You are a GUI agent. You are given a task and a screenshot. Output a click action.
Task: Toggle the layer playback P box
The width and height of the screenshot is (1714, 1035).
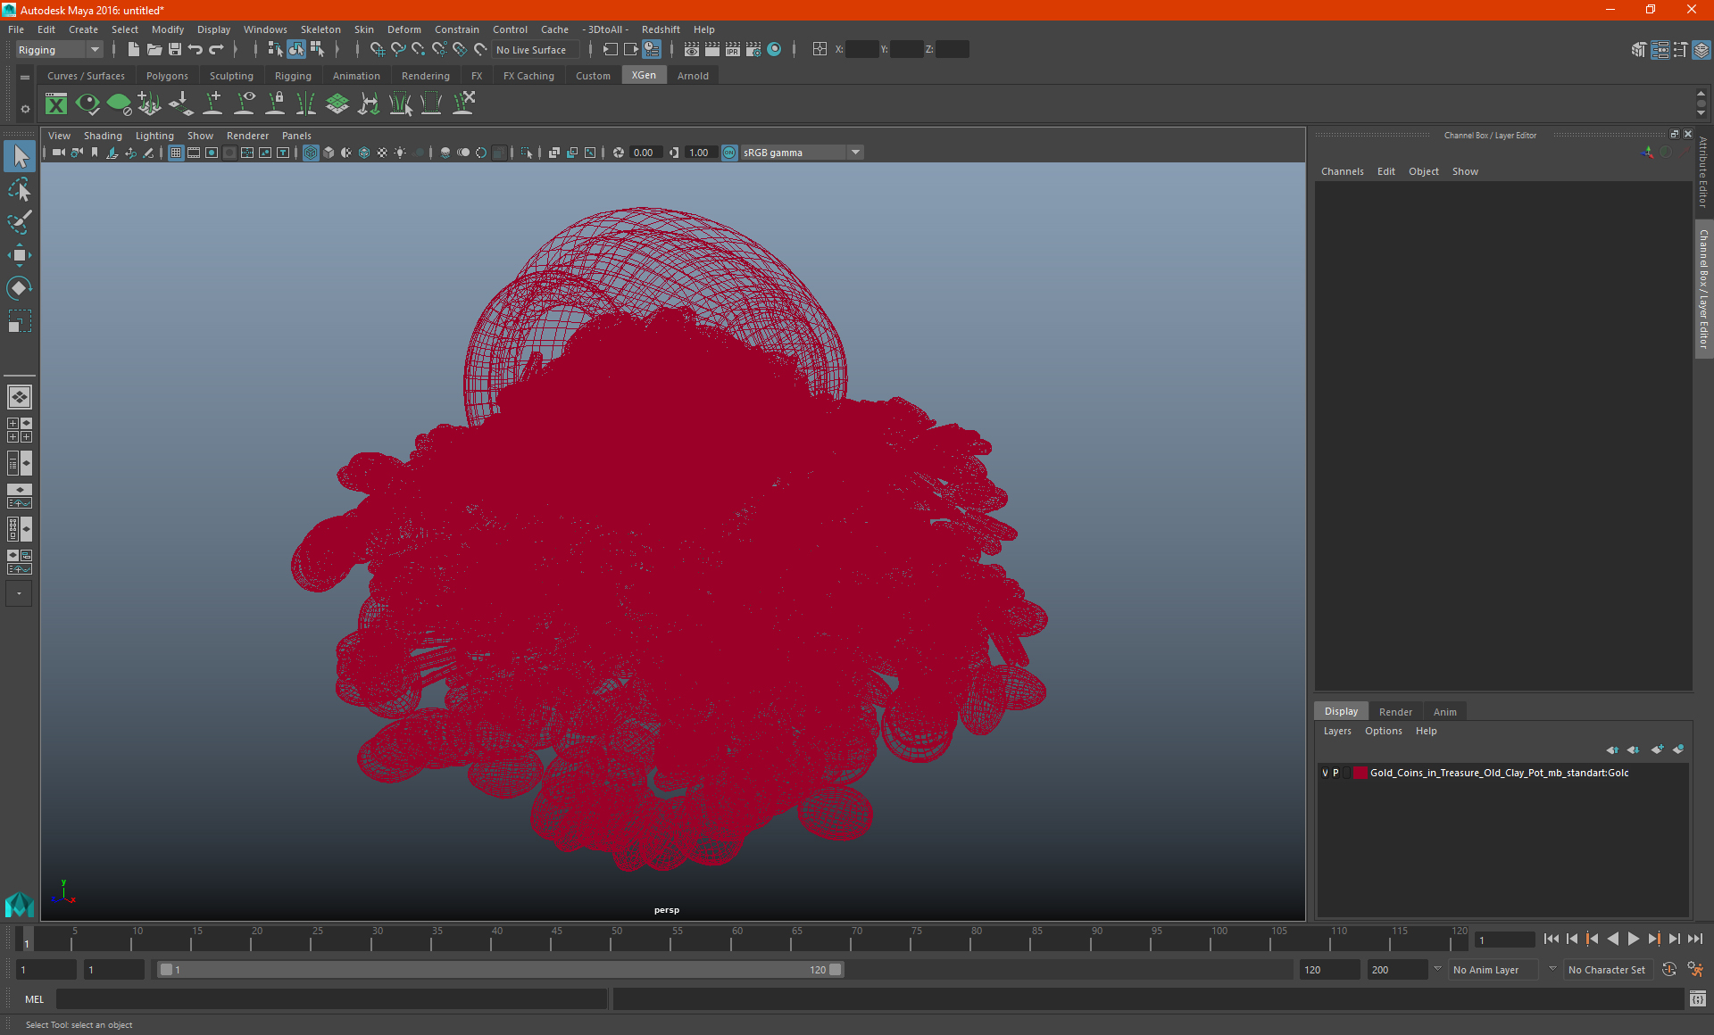pos(1335,773)
